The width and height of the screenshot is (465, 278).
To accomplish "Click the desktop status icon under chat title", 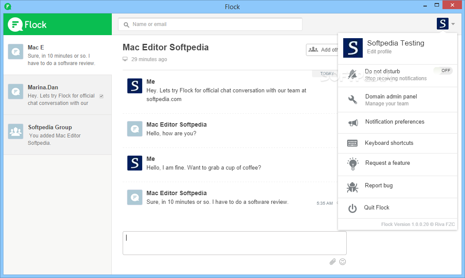I will click(125, 59).
